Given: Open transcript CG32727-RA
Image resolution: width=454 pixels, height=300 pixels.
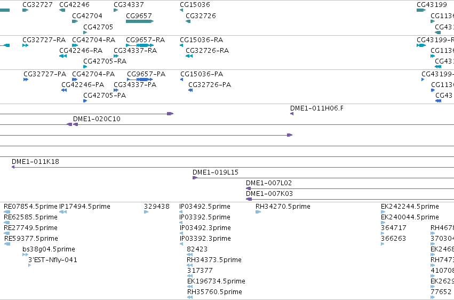Looking at the screenshot, I should [x=44, y=40].
